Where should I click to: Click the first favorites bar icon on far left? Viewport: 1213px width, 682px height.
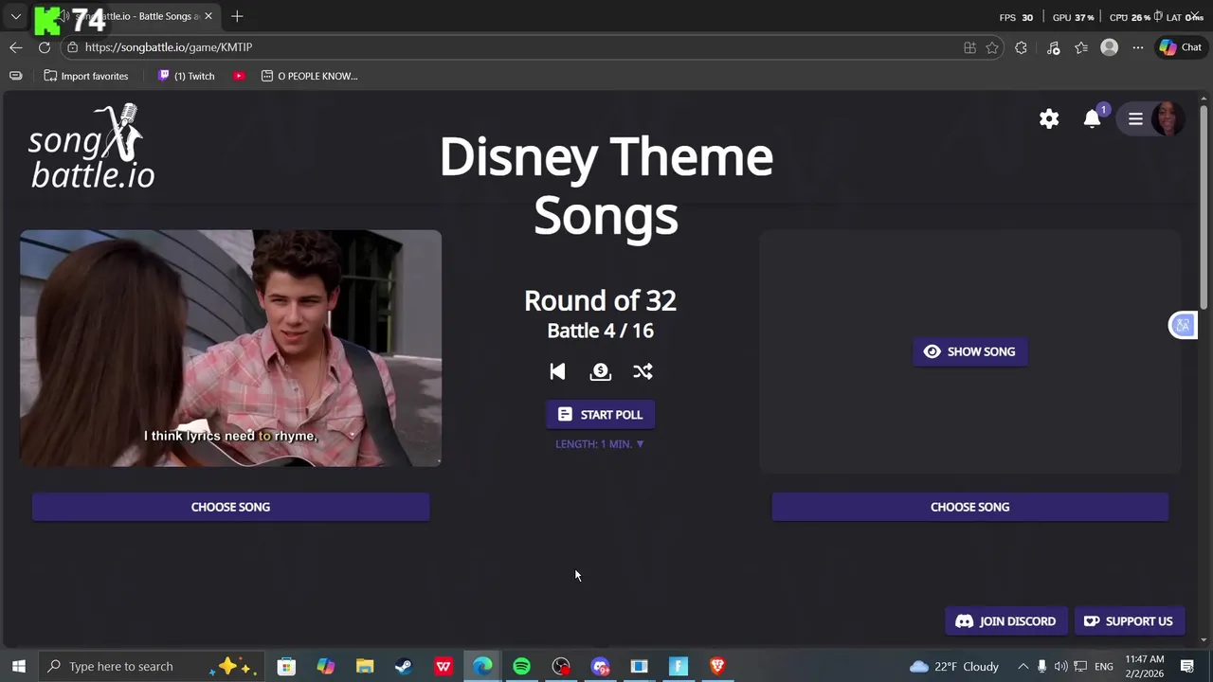(x=15, y=76)
